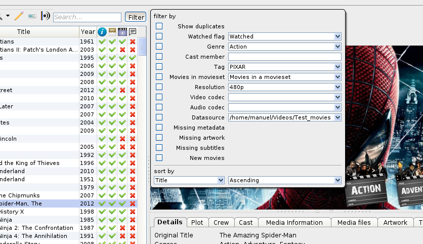
Task: Switch to the Media files tab
Action: 354,222
